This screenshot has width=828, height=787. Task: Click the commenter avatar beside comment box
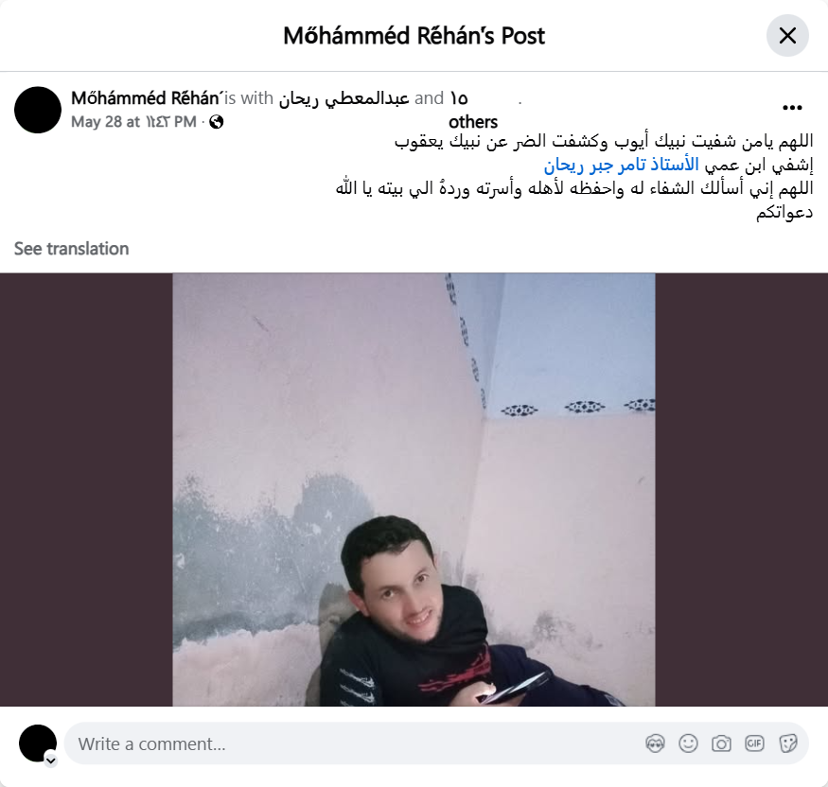(38, 743)
